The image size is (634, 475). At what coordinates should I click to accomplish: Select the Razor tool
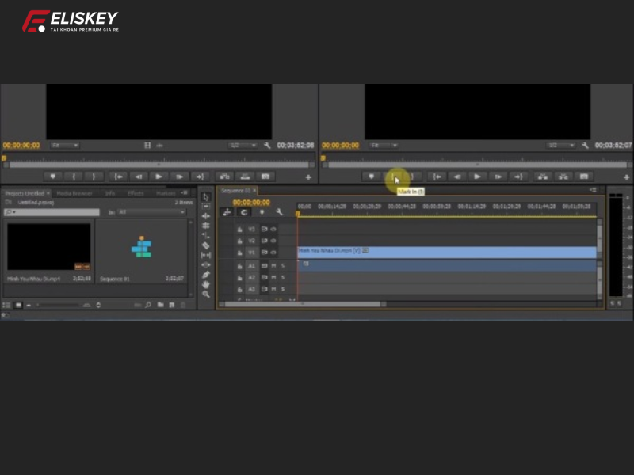[x=204, y=245]
